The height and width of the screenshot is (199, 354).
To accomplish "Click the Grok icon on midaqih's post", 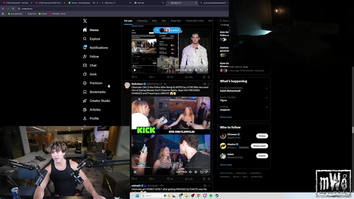I will coord(205,186).
